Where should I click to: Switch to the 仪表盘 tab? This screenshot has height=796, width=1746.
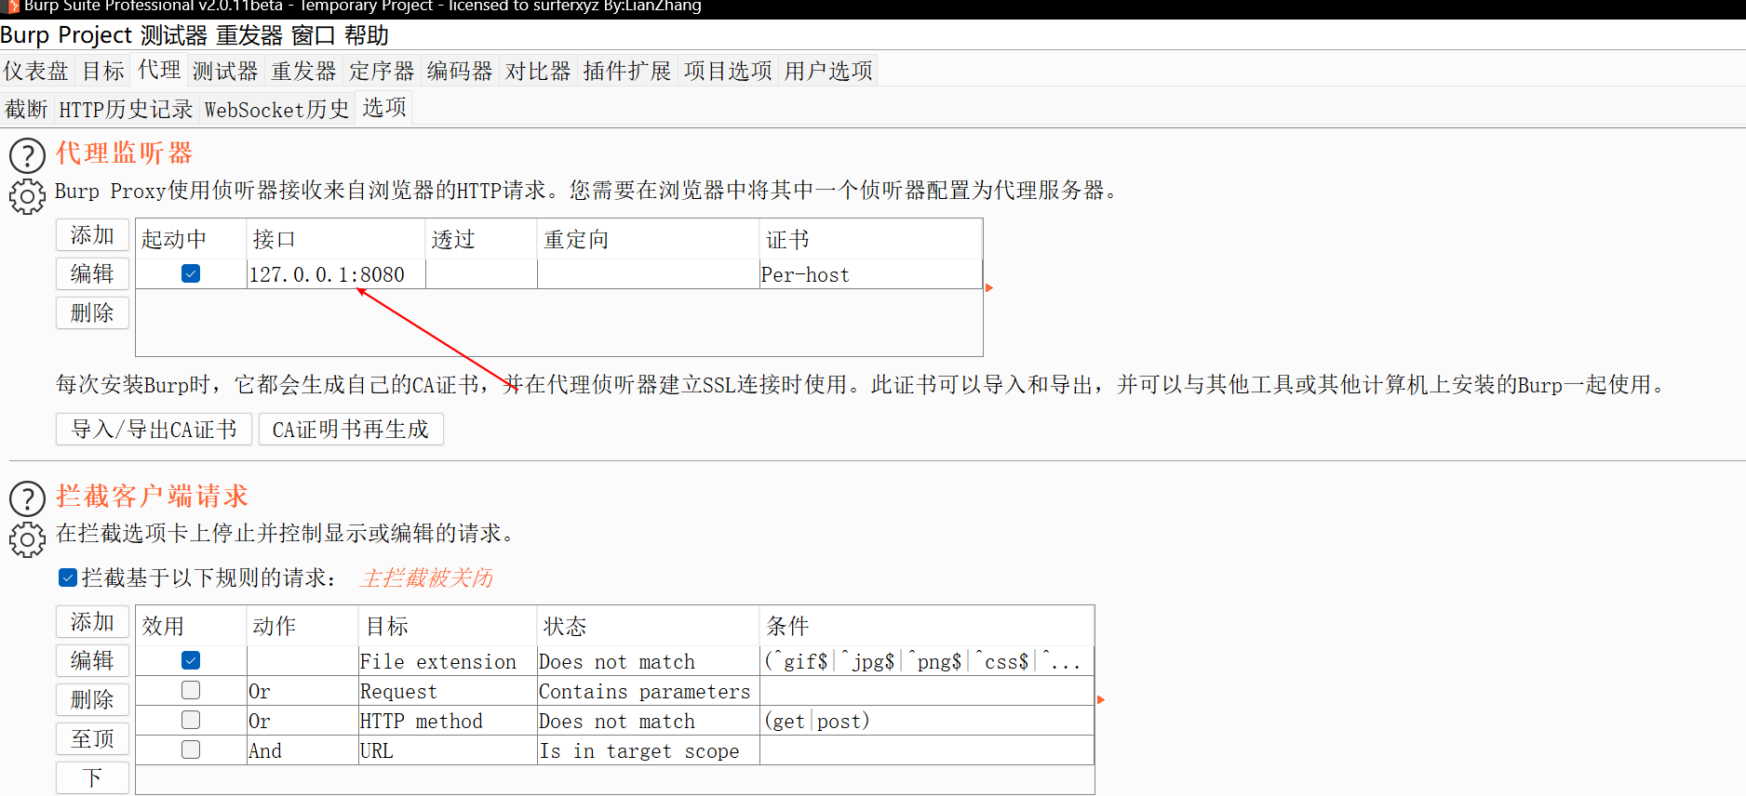[x=36, y=71]
